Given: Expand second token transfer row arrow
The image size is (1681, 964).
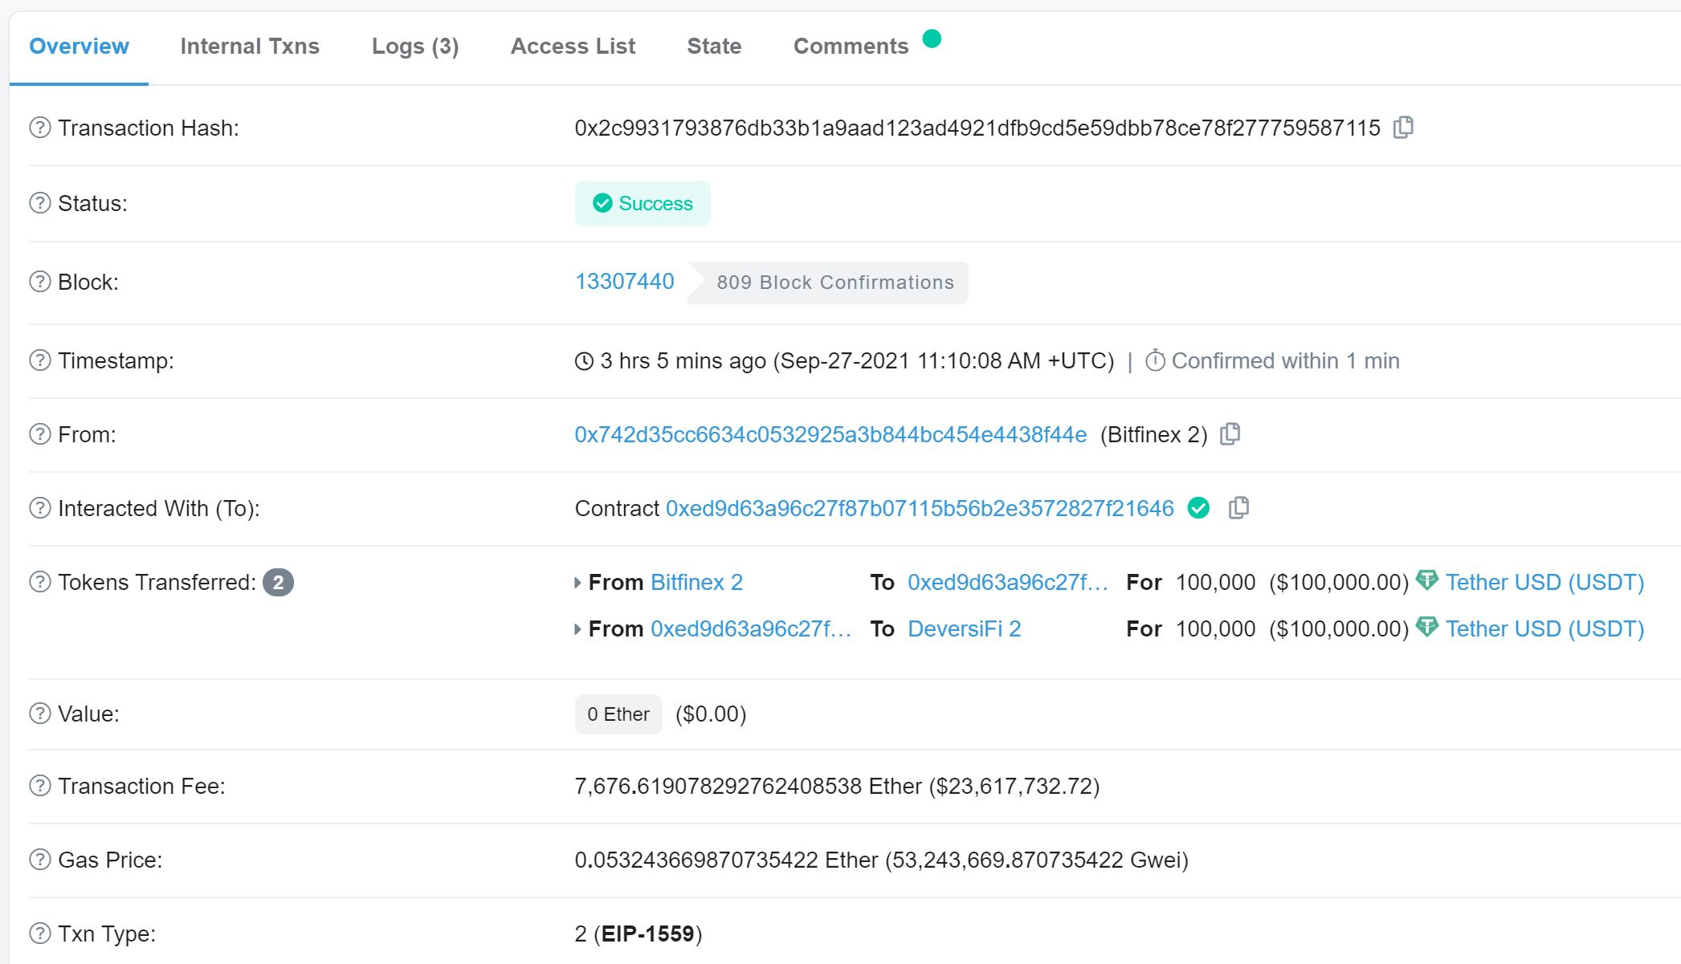Looking at the screenshot, I should coord(577,629).
